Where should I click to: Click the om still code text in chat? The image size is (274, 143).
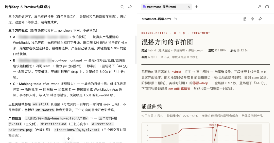(41, 104)
